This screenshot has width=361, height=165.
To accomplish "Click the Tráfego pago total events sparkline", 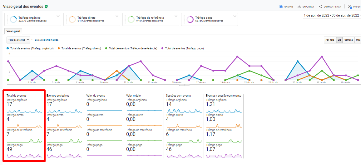I will point(24,155).
